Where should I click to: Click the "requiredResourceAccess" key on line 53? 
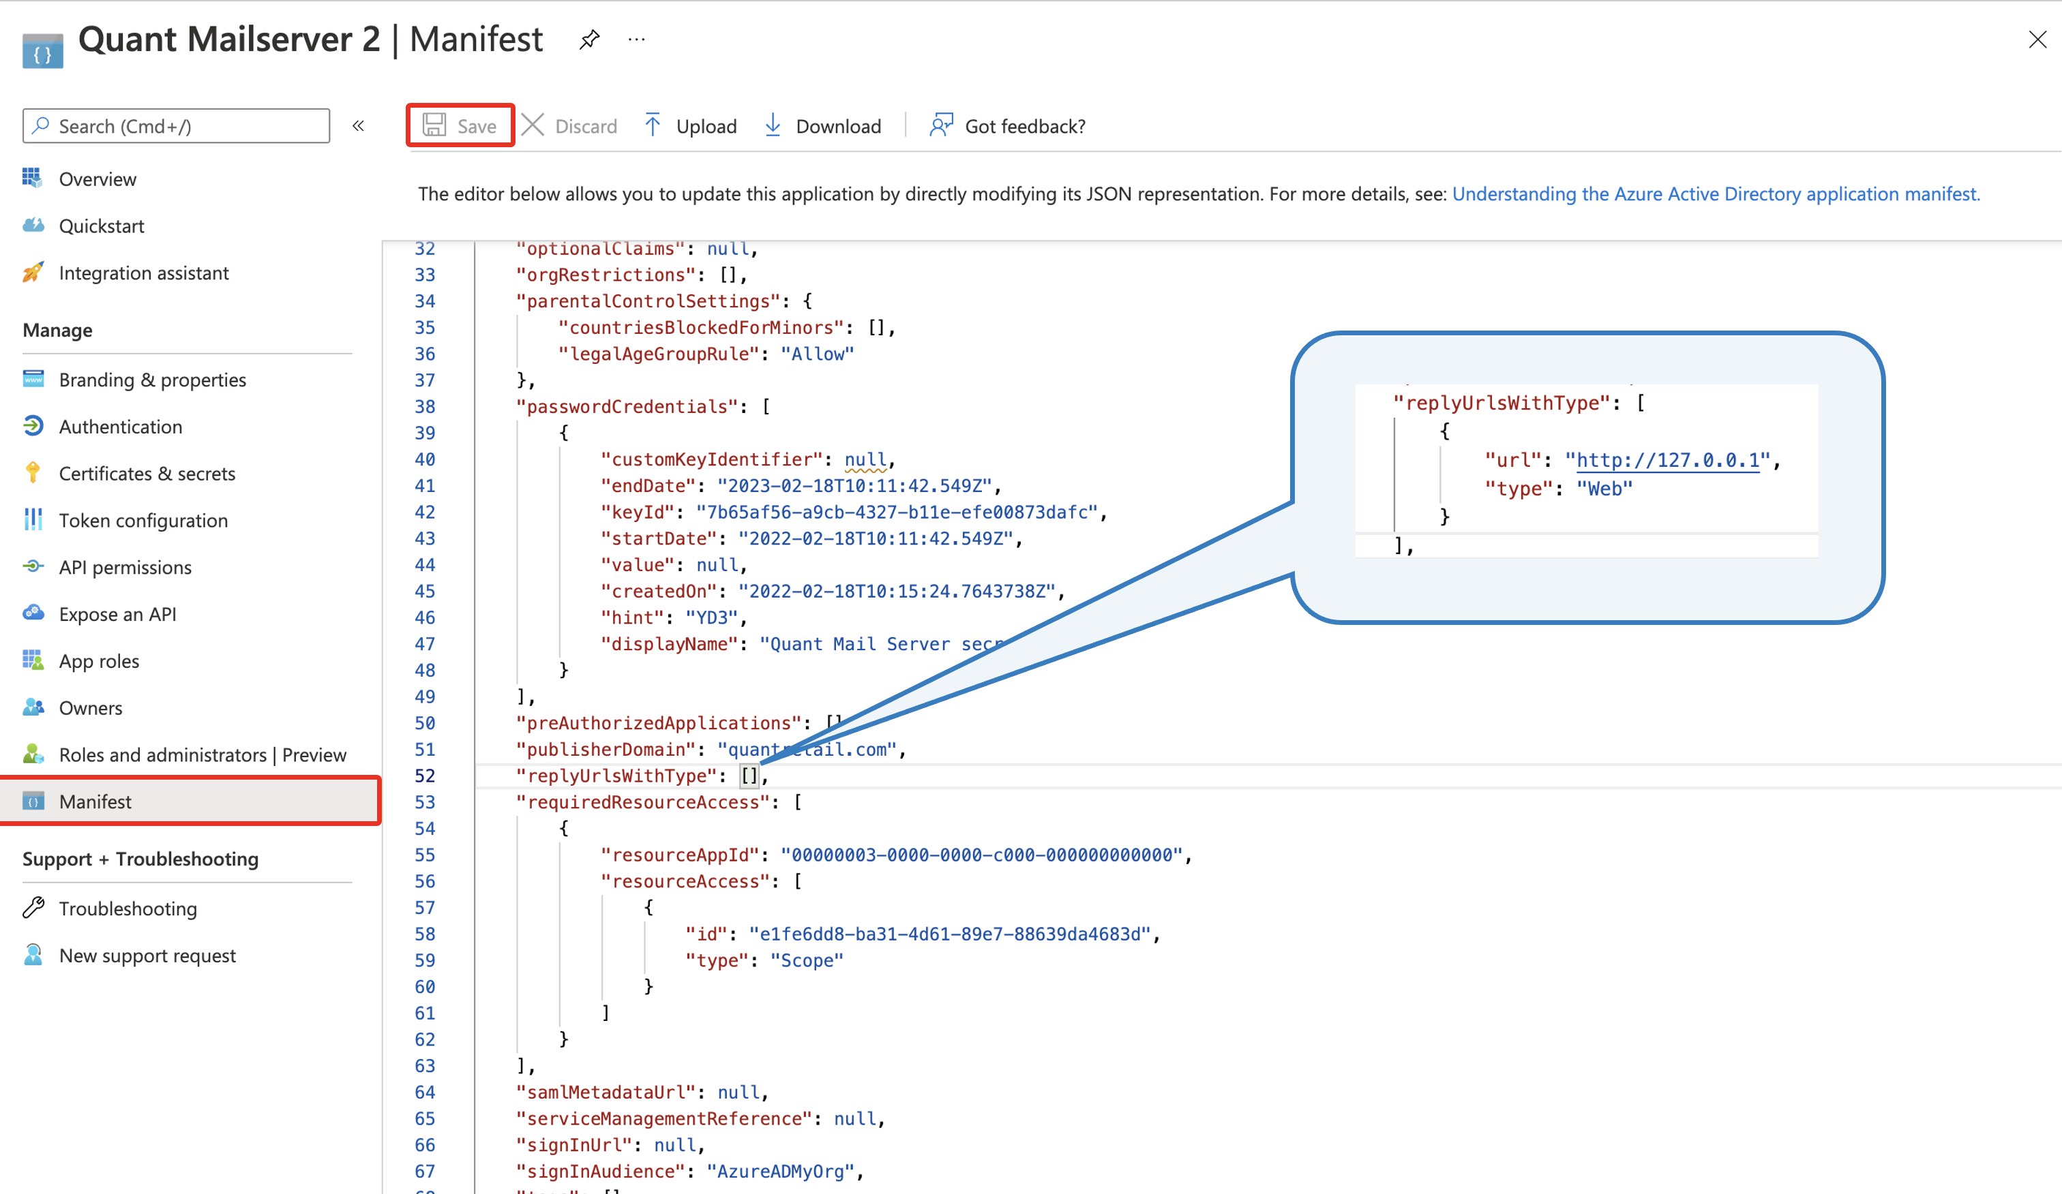(643, 801)
